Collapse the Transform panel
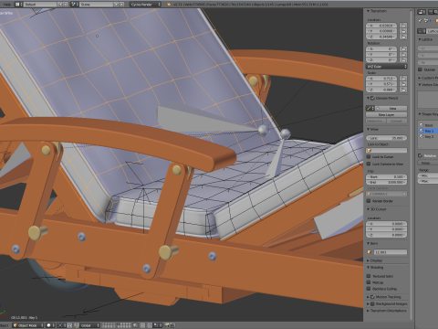 click(x=368, y=11)
